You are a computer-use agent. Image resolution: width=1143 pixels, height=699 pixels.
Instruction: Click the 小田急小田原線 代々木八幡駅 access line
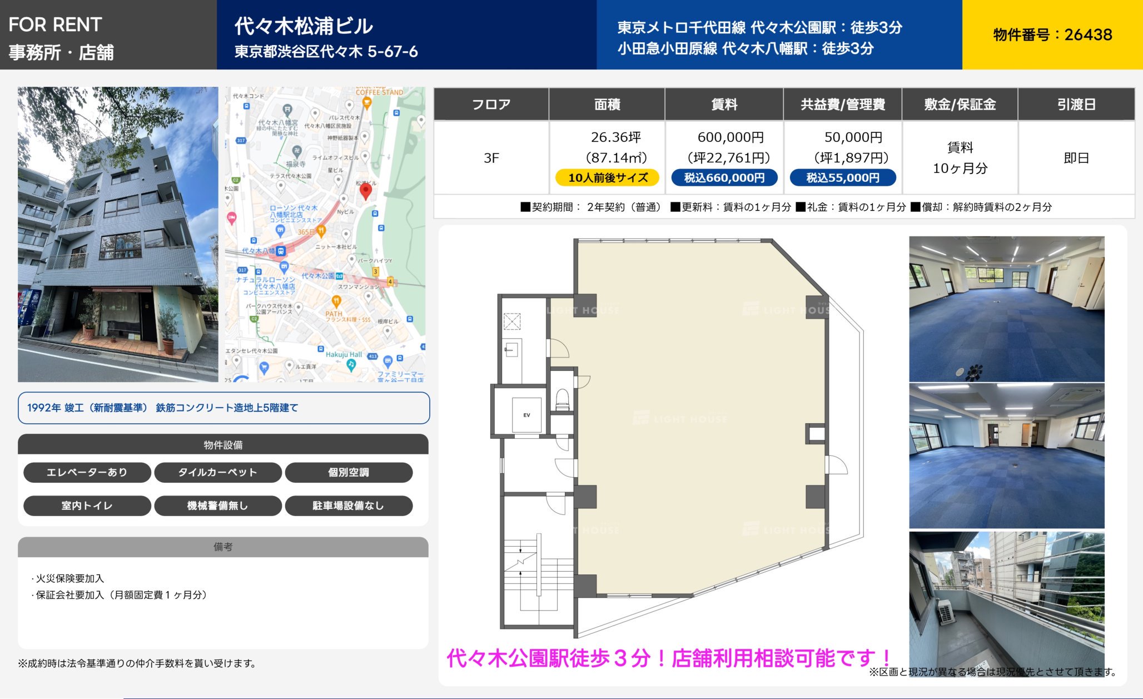tap(745, 48)
